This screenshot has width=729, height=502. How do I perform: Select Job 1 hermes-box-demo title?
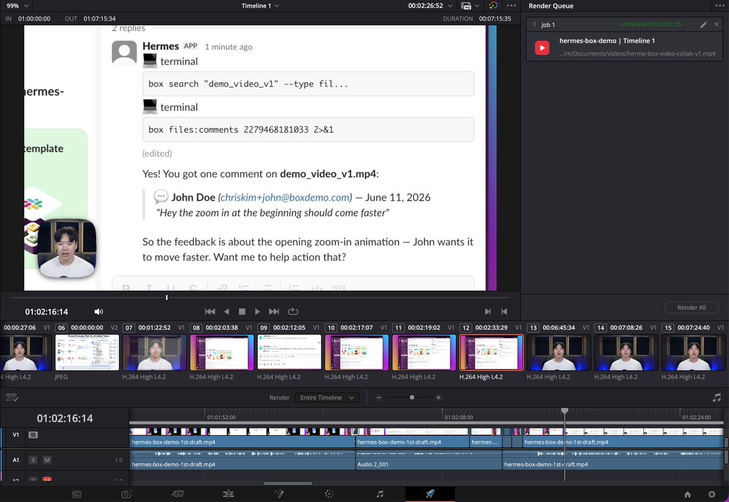(607, 41)
